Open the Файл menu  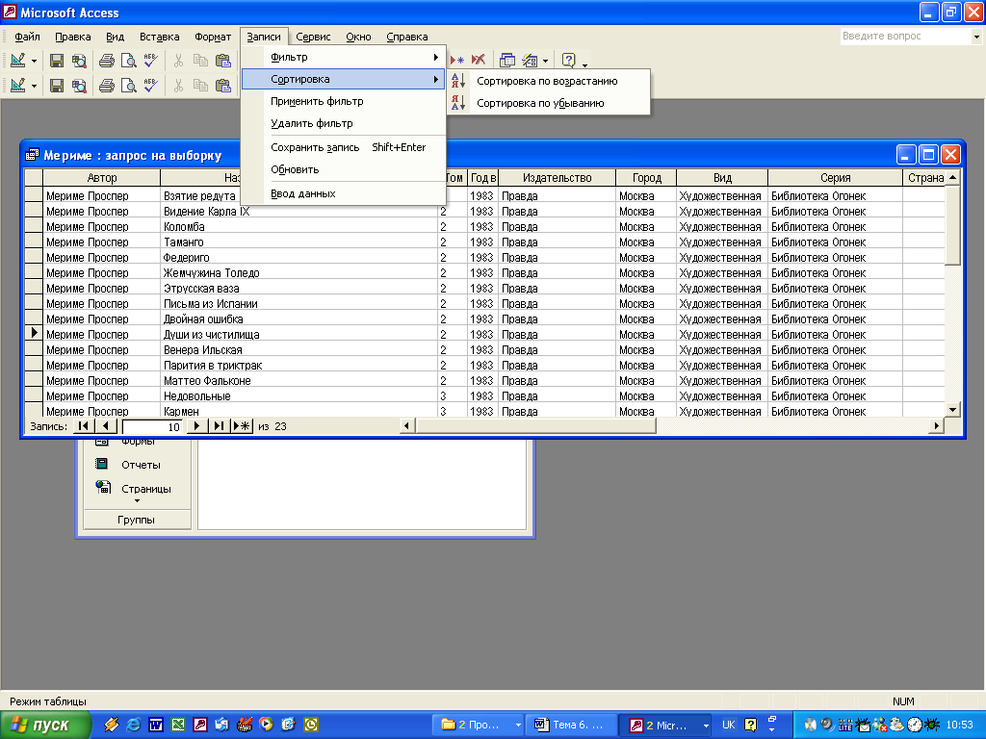click(28, 37)
